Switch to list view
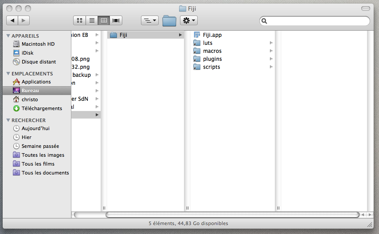 pyautogui.click(x=92, y=20)
